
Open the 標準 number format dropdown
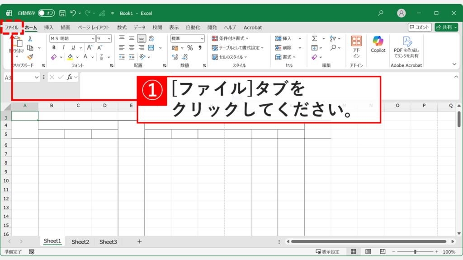[x=187, y=38]
